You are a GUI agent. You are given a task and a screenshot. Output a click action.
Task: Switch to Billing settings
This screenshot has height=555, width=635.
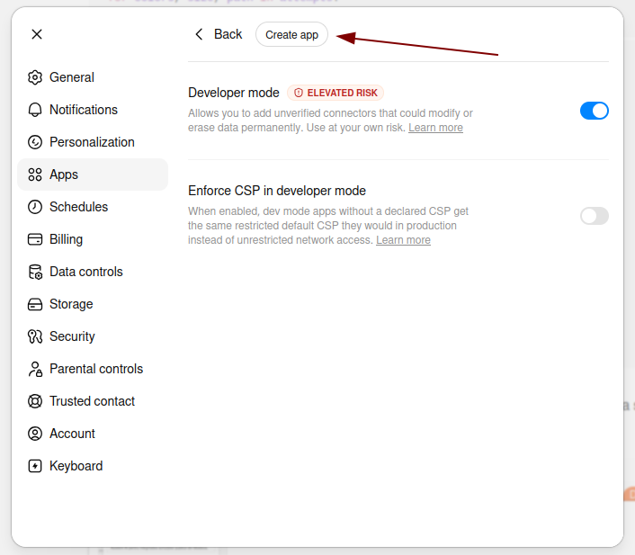click(x=93, y=239)
